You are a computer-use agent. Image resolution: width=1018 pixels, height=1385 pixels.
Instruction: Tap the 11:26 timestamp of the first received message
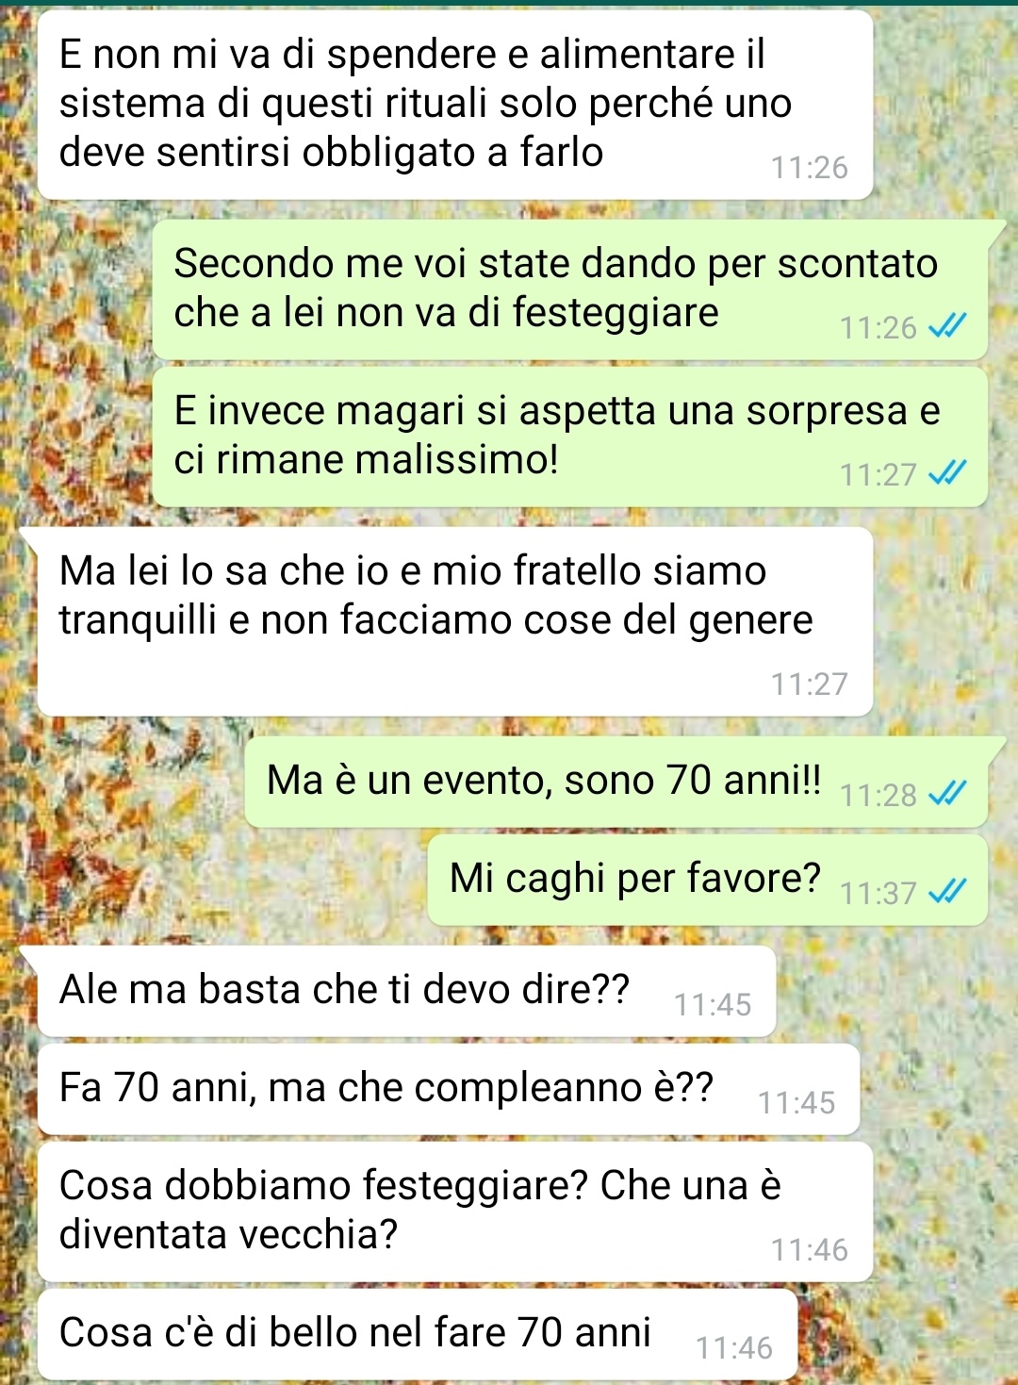click(x=810, y=168)
